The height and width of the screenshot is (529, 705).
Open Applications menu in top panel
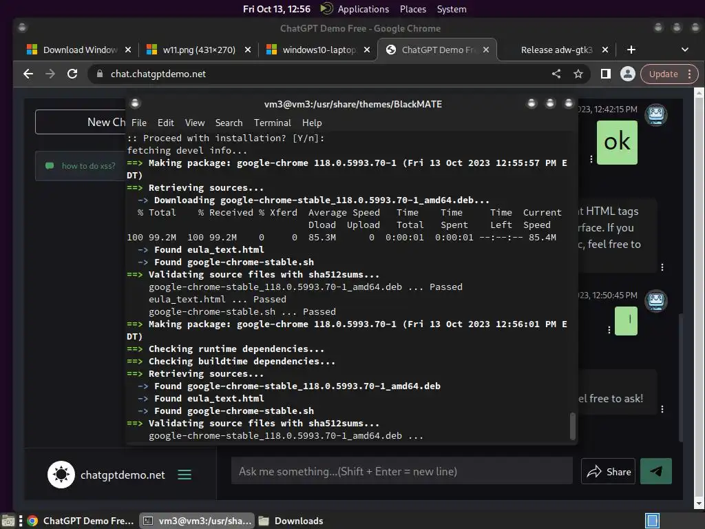[x=364, y=9]
